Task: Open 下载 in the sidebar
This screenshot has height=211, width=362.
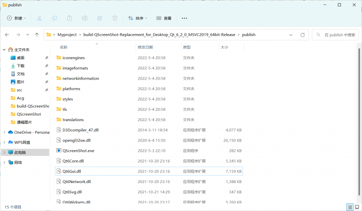Action: (21, 66)
